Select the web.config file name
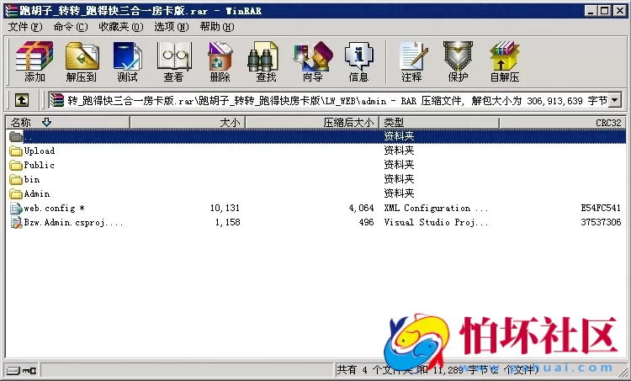 coord(55,209)
